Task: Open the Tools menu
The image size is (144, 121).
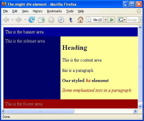Action: click(x=70, y=11)
